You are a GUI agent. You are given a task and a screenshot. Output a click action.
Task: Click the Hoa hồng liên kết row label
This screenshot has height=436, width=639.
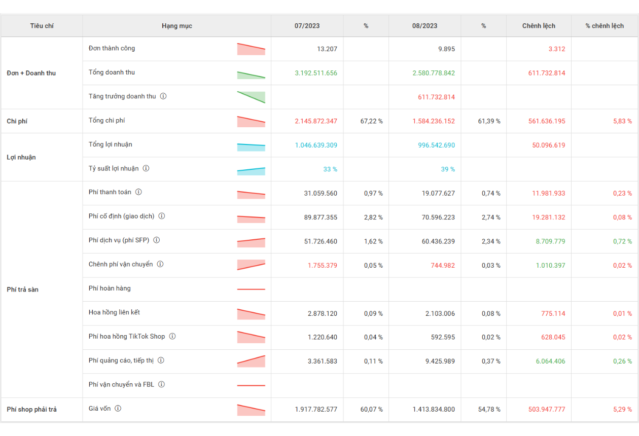[x=114, y=312]
